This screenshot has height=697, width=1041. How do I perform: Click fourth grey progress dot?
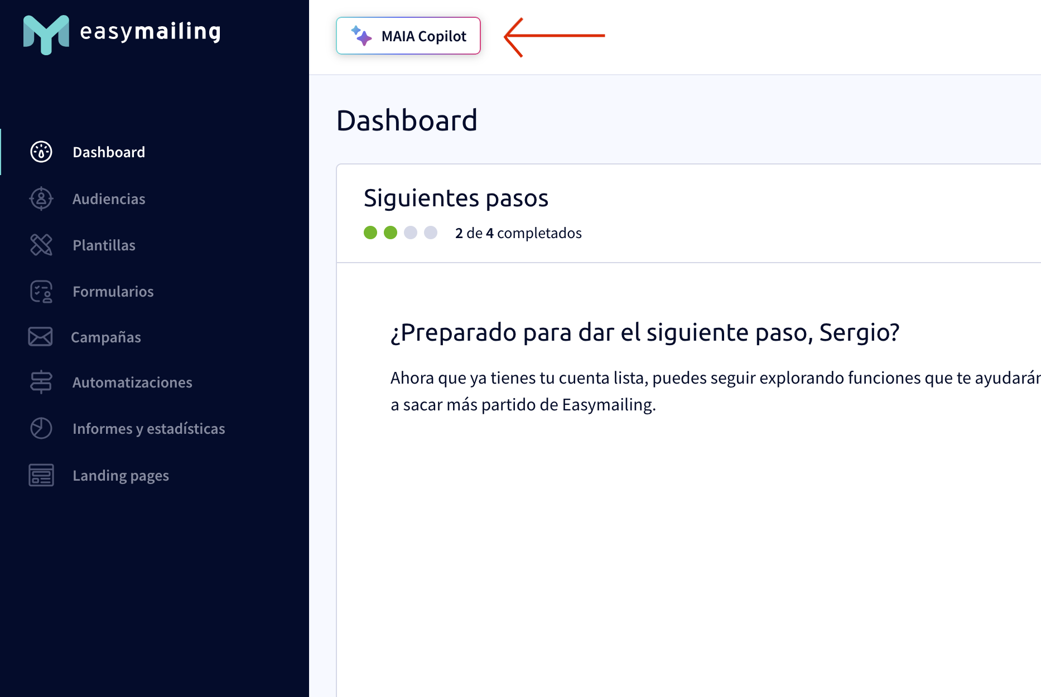tap(431, 233)
